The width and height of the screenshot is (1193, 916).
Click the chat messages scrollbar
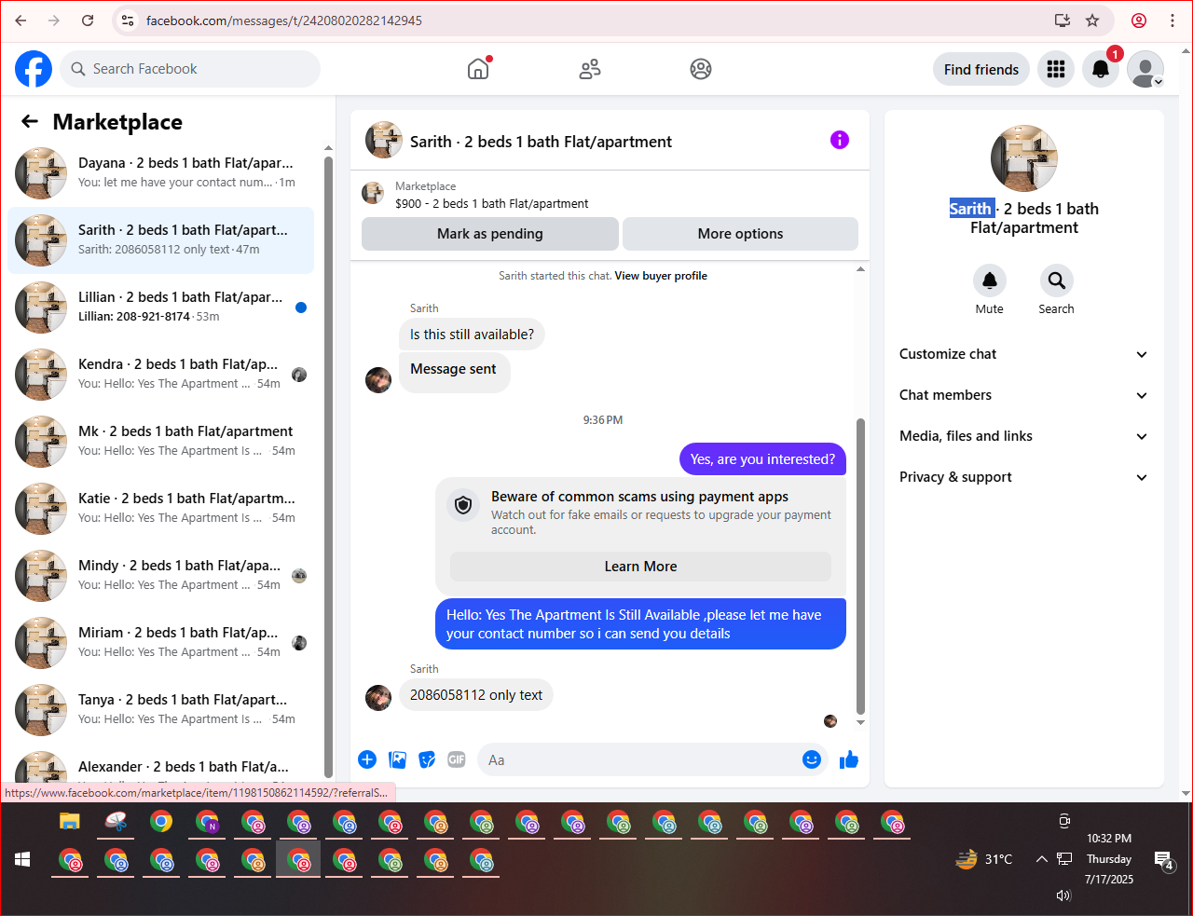(x=860, y=568)
